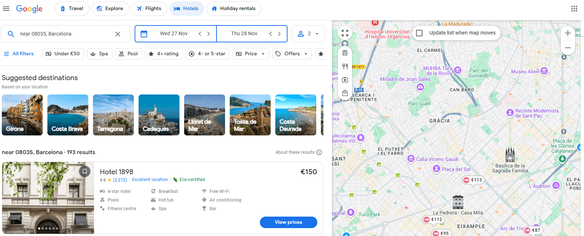Switch to the Flights tab

149,9
